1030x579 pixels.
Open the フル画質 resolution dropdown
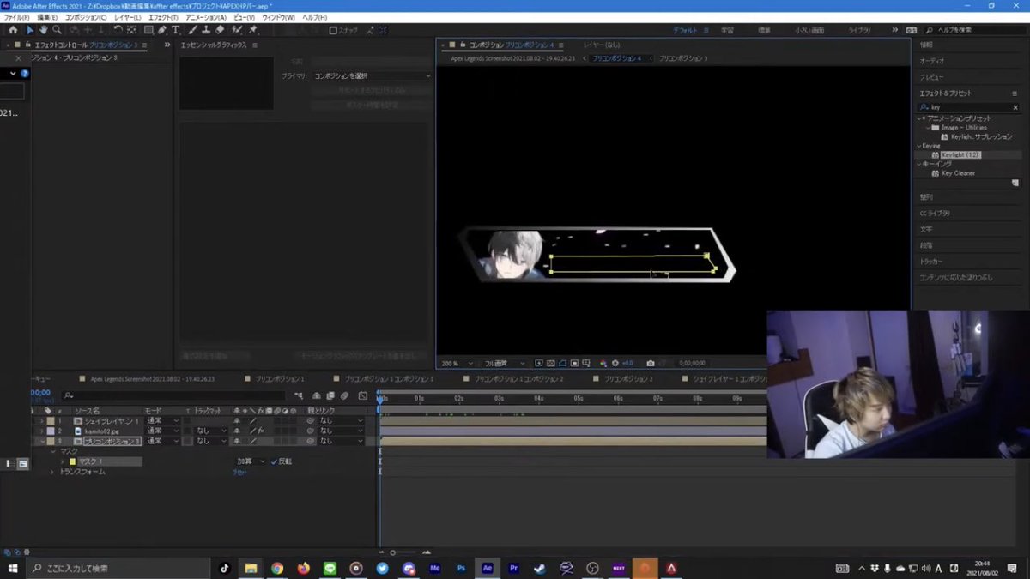504,363
